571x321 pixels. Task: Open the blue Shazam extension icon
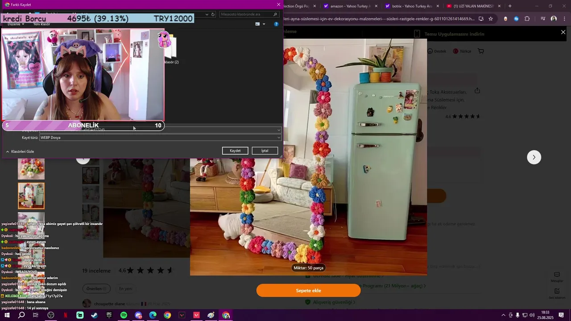pos(516,19)
